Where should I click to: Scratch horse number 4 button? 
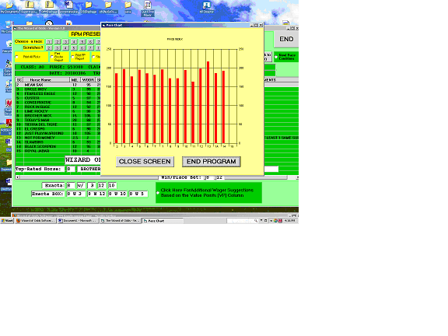65,48
